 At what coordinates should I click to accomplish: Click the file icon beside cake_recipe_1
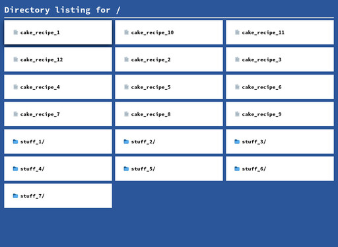(x=15, y=32)
